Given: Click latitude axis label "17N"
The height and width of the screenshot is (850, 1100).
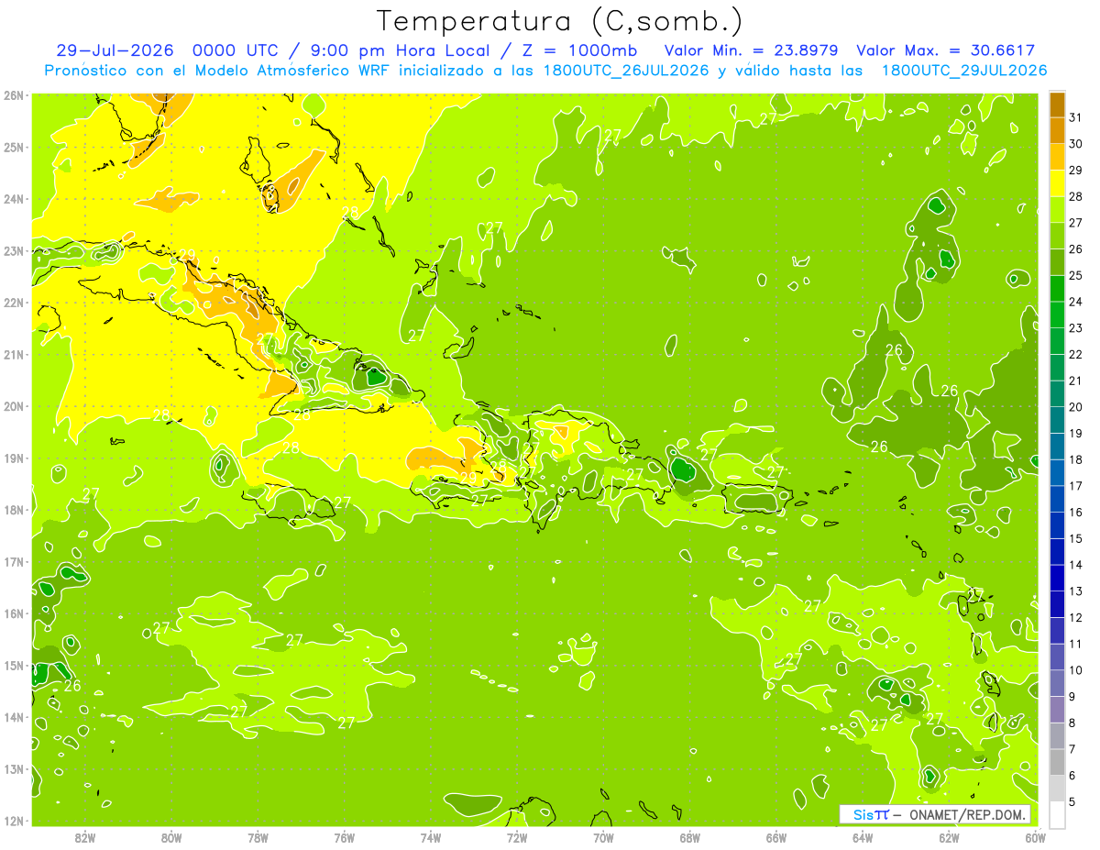Looking at the screenshot, I should click(13, 561).
